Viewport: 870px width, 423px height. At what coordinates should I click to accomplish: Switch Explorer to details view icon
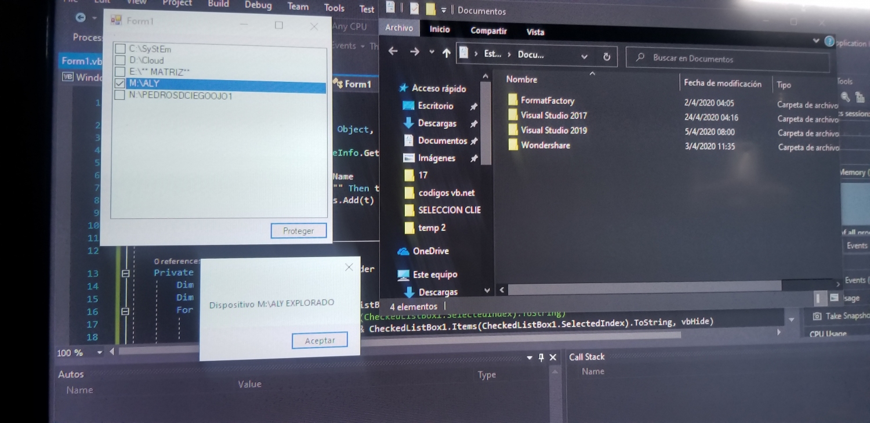[820, 298]
